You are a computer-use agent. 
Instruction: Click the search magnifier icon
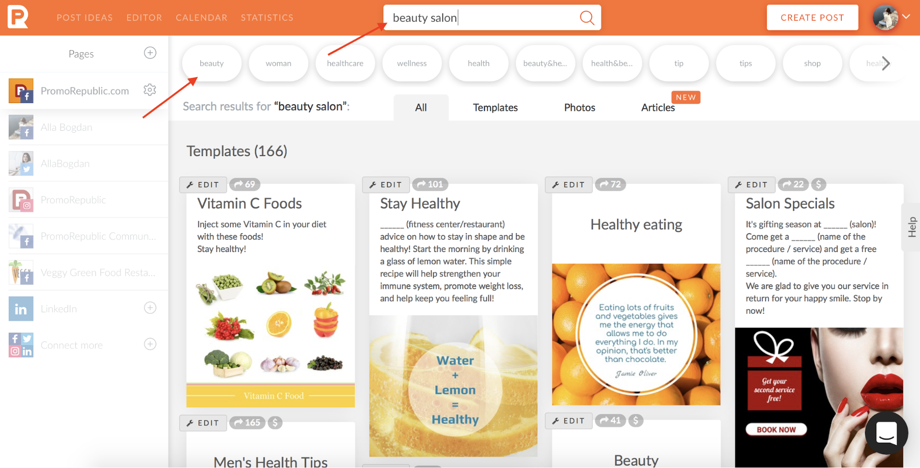coord(587,18)
